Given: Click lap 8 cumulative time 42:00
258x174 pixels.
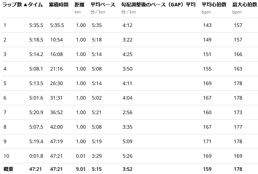Looking at the screenshot, I should 57,127.
